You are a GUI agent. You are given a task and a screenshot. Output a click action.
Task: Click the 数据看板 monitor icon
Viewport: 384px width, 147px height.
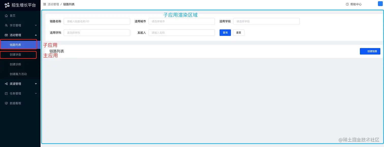pyautogui.click(x=6, y=103)
